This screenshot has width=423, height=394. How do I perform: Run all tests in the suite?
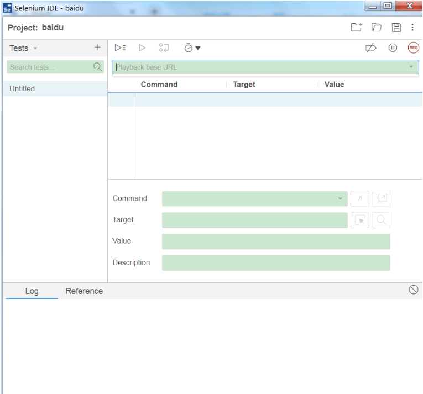point(120,48)
